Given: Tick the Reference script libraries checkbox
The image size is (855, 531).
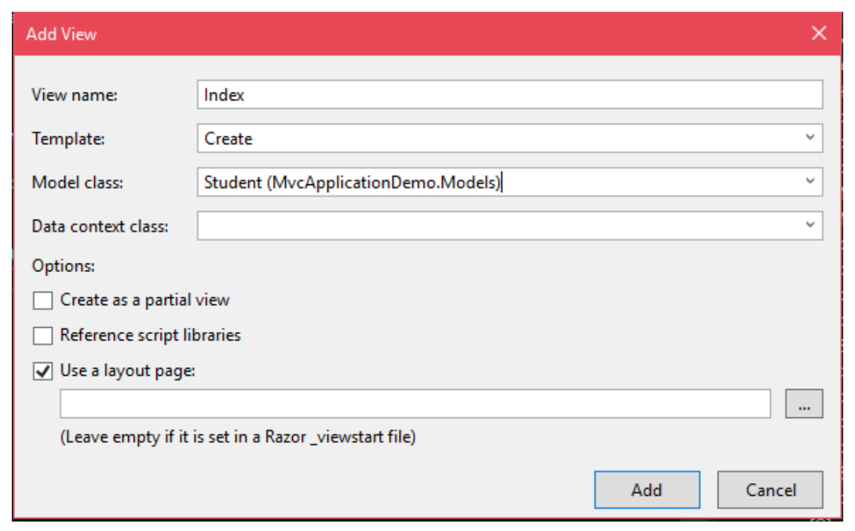Looking at the screenshot, I should pyautogui.click(x=43, y=336).
